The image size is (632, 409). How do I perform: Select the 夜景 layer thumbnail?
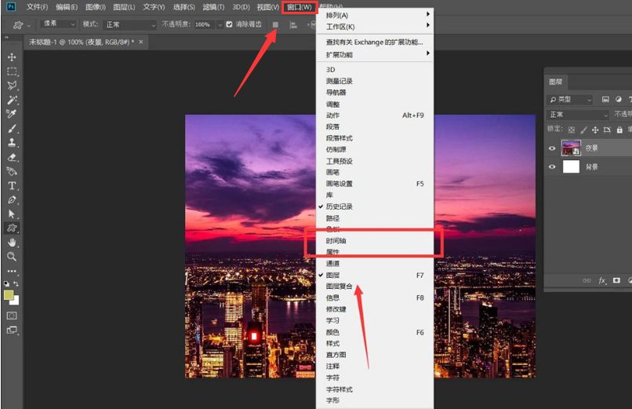tap(571, 148)
